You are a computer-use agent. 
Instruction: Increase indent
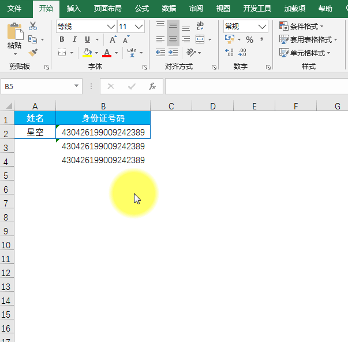(x=173, y=53)
